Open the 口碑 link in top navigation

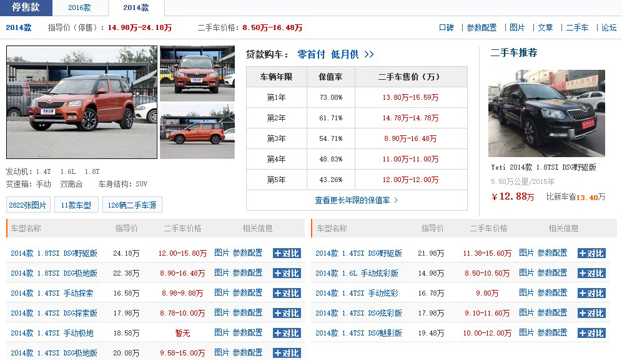tap(446, 27)
